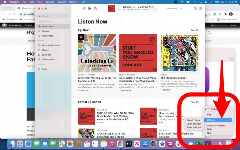Viewport: 240px width, 150px height.
Task: Toggle Keep in Dock option
Action: [x=193, y=120]
